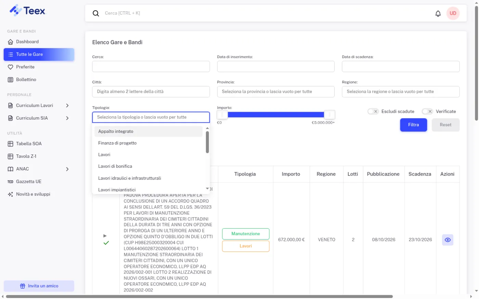Click the Bollettino newspaper icon

[x=11, y=80]
